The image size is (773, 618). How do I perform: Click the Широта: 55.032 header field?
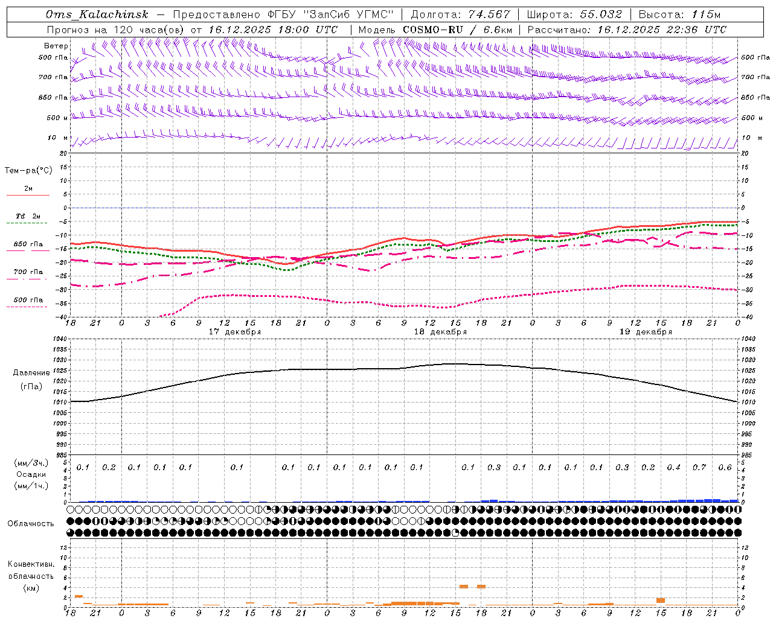575,14
